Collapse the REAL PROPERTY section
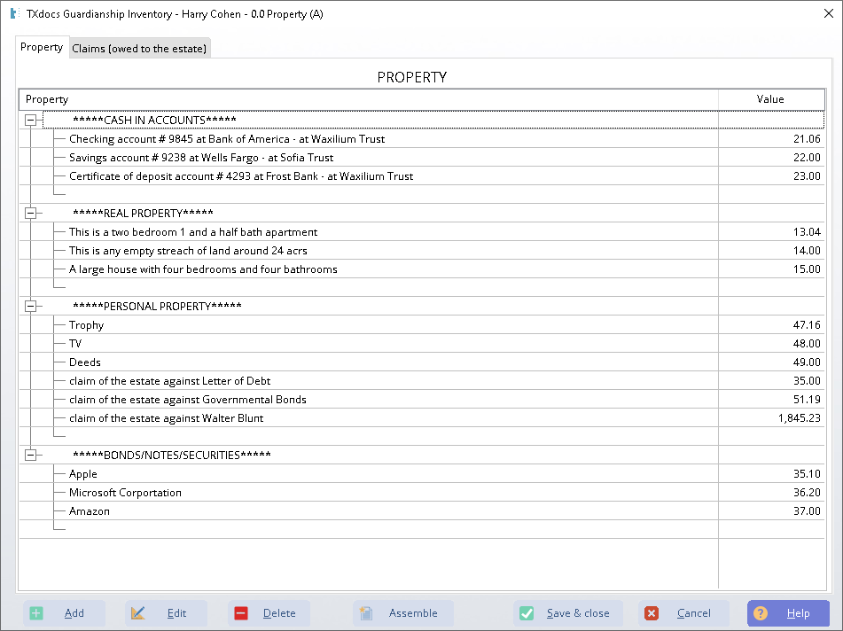Viewport: 843px width, 631px height. pyautogui.click(x=31, y=213)
